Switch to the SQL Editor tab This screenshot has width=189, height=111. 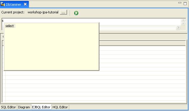click(8, 107)
